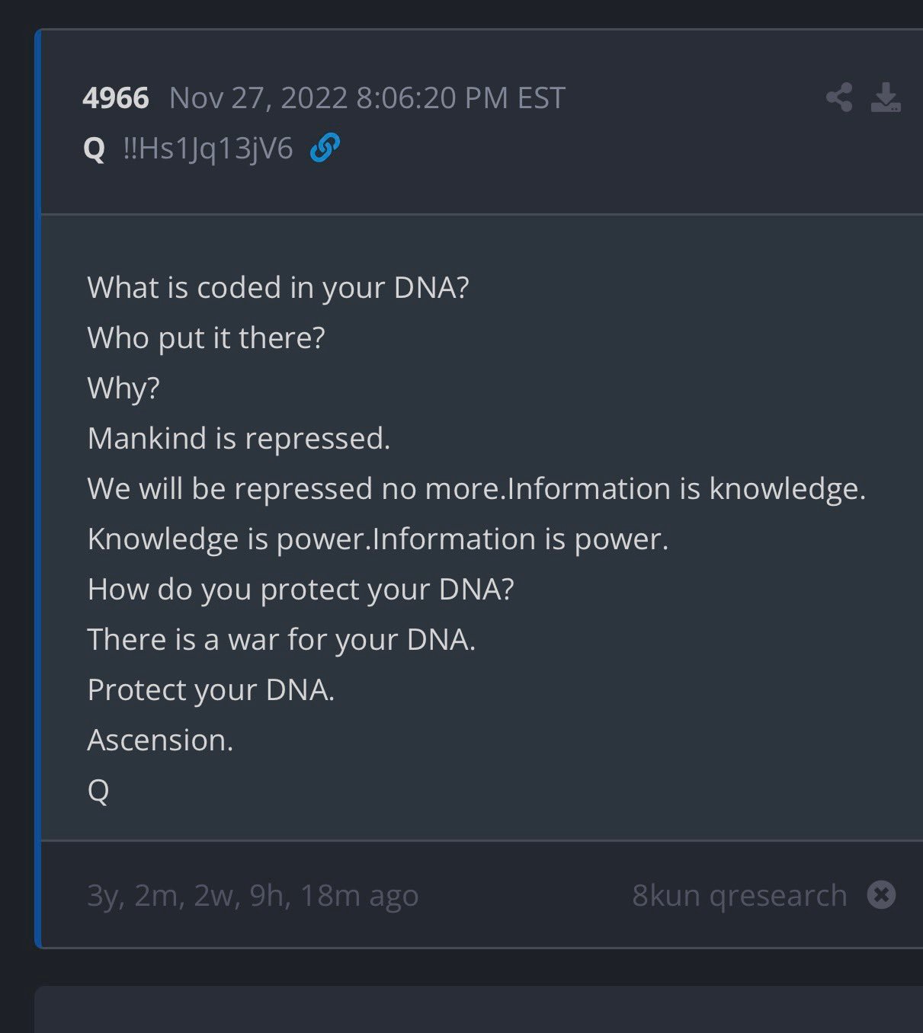Select the tripcode !!Hs1Jq13jV6

click(x=208, y=149)
